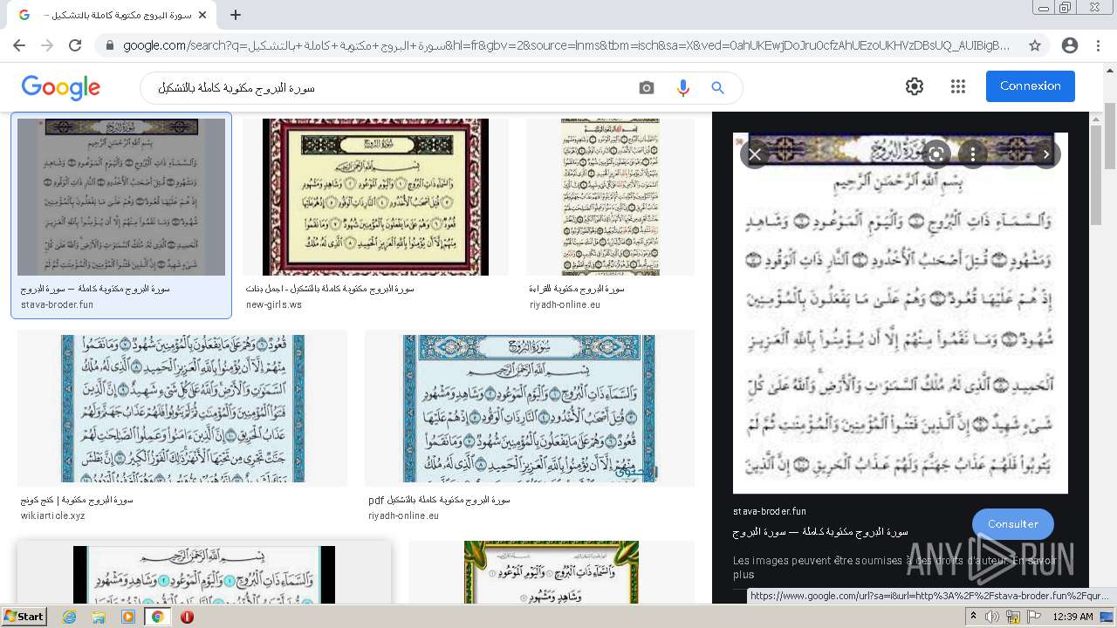Focus the Google search input field

point(393,88)
